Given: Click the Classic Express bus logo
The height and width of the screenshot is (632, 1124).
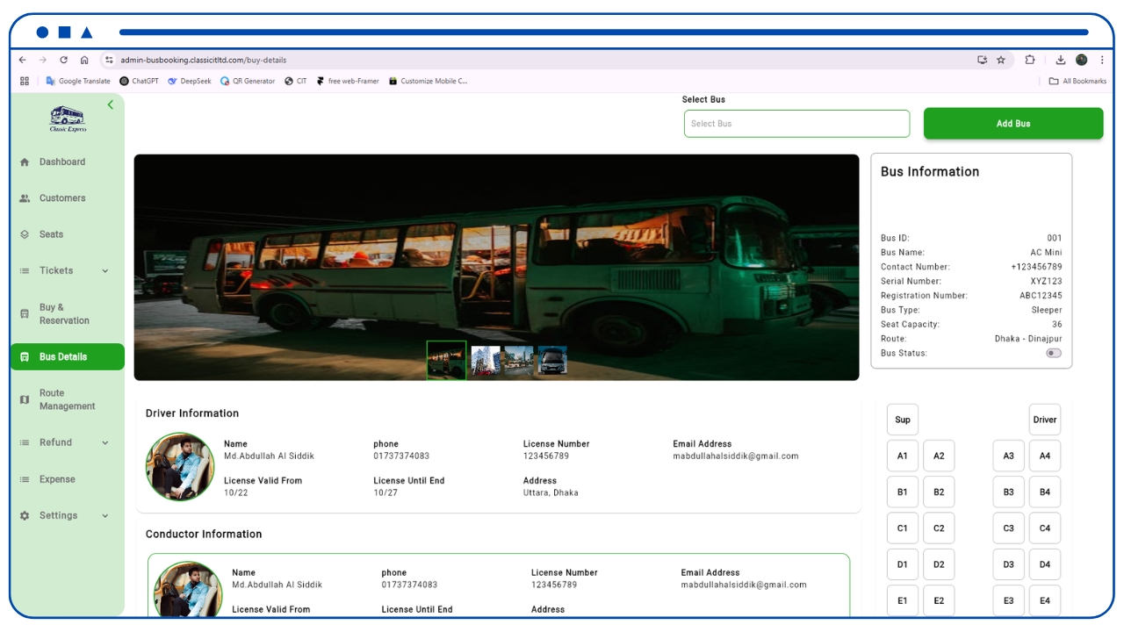Looking at the screenshot, I should (68, 118).
